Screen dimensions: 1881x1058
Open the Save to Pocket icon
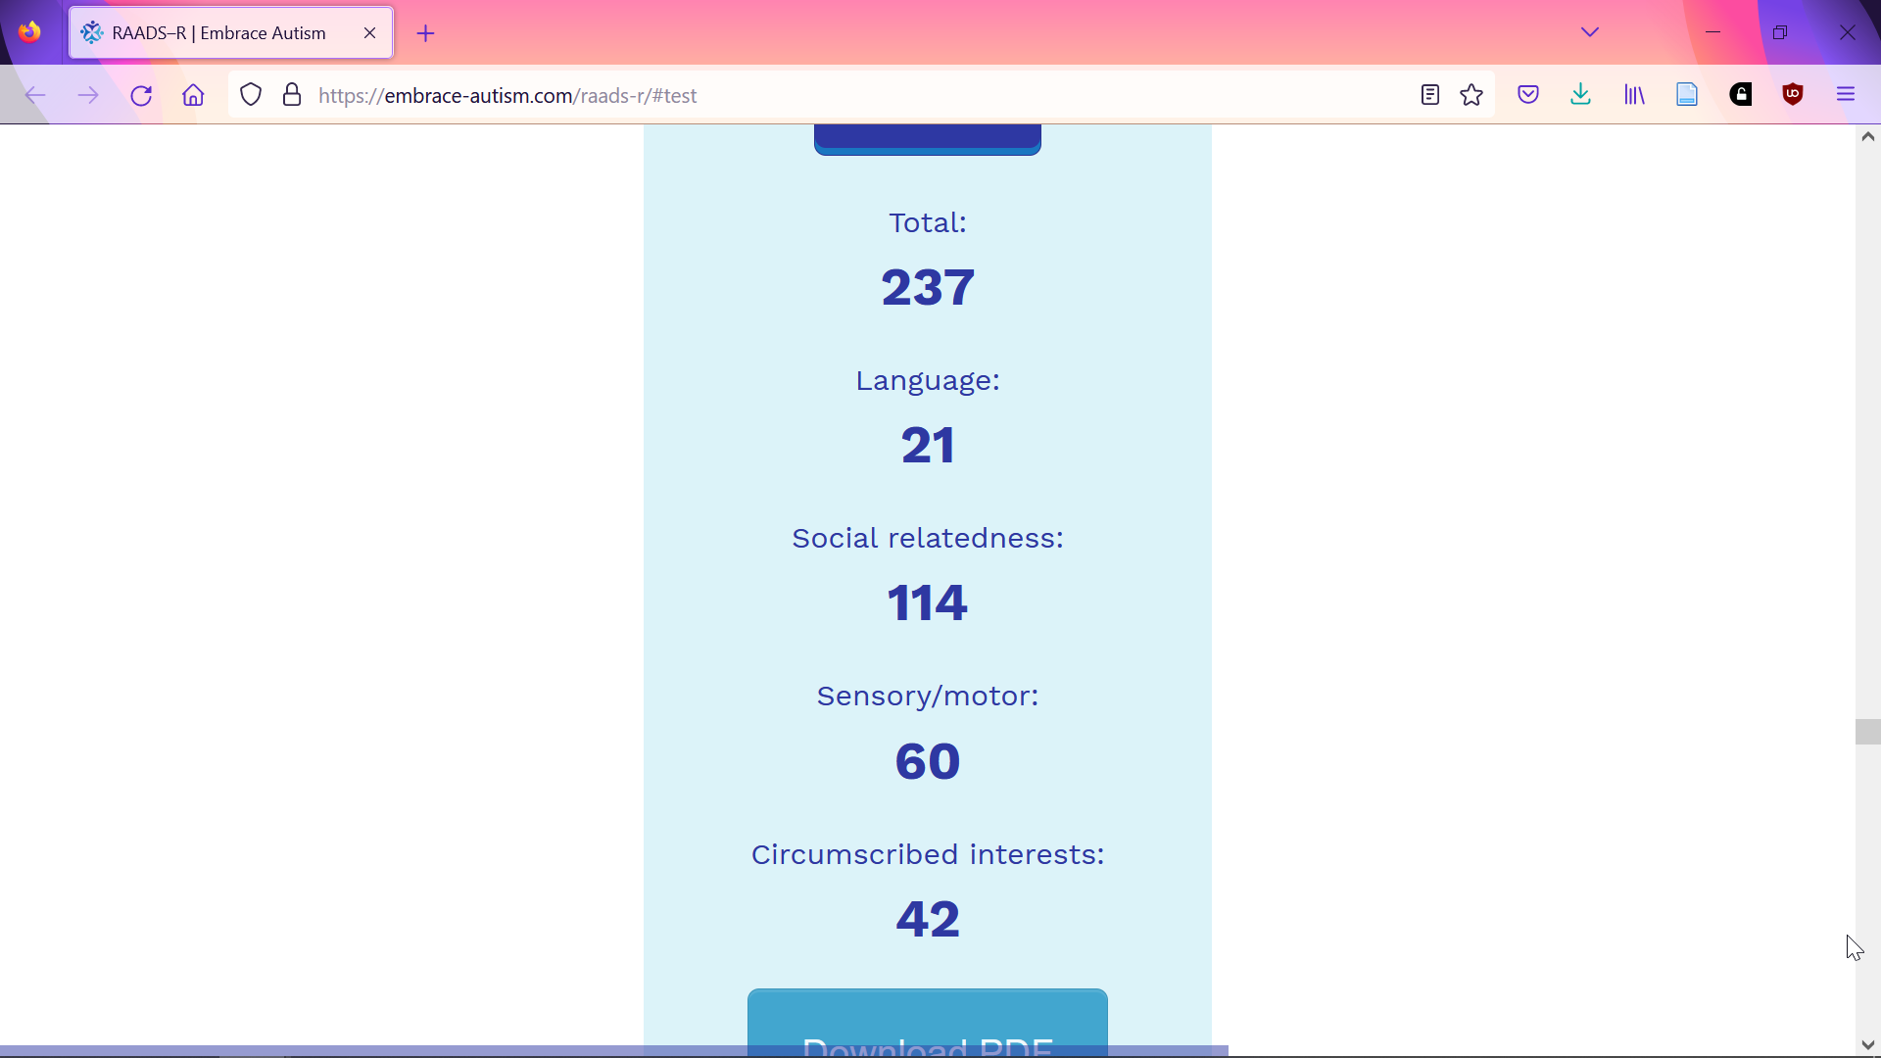pyautogui.click(x=1528, y=95)
